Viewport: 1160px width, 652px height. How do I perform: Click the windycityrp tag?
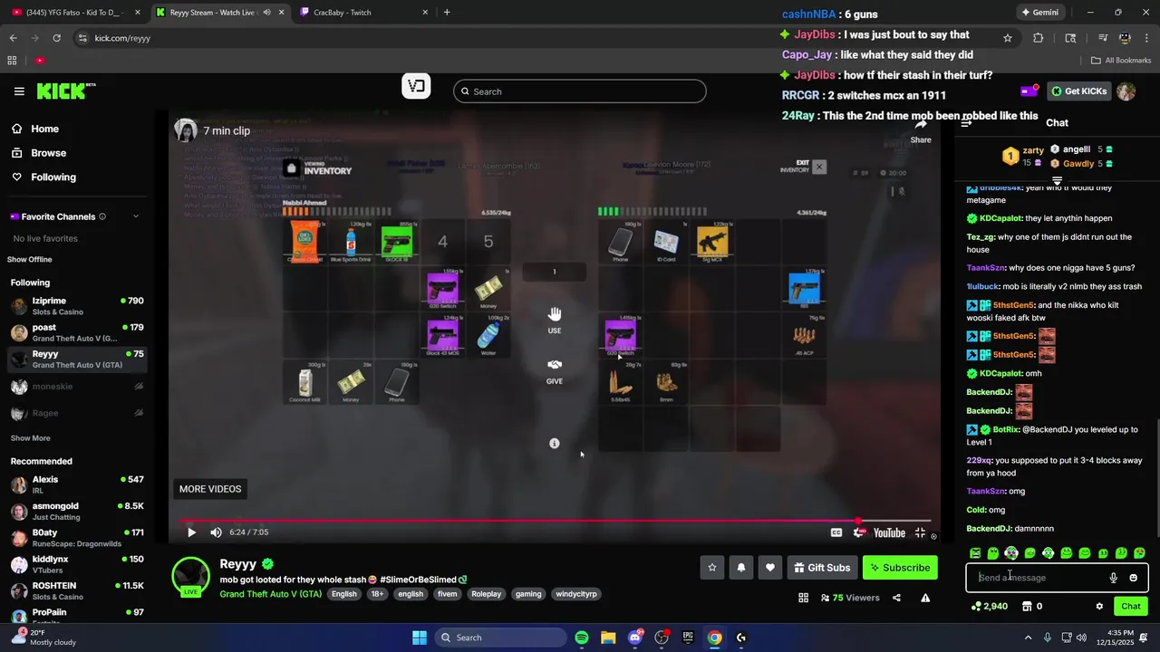click(x=576, y=594)
